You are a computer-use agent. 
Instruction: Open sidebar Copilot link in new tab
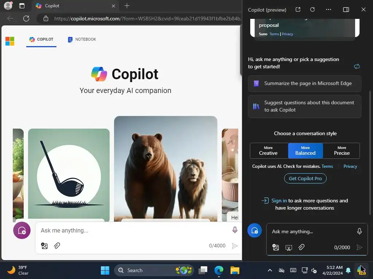(x=298, y=9)
